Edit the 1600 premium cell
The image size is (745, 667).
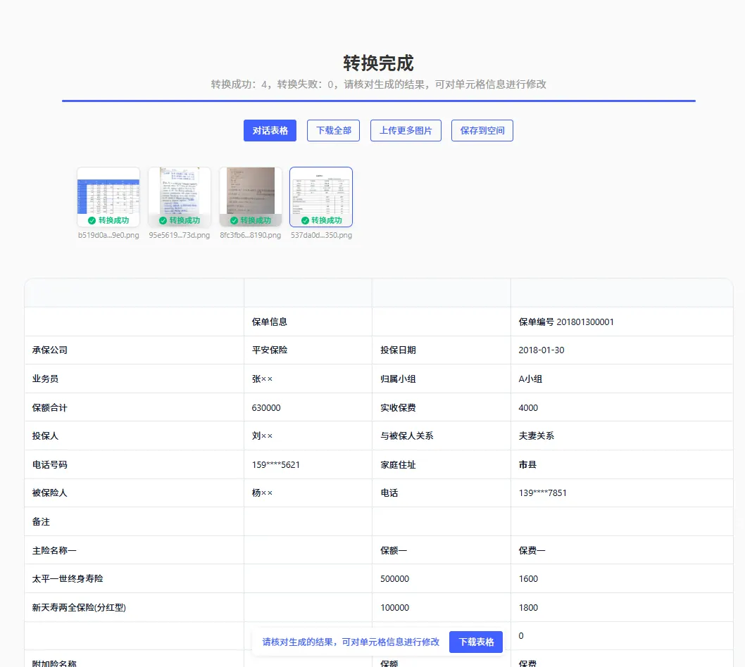(x=622, y=578)
